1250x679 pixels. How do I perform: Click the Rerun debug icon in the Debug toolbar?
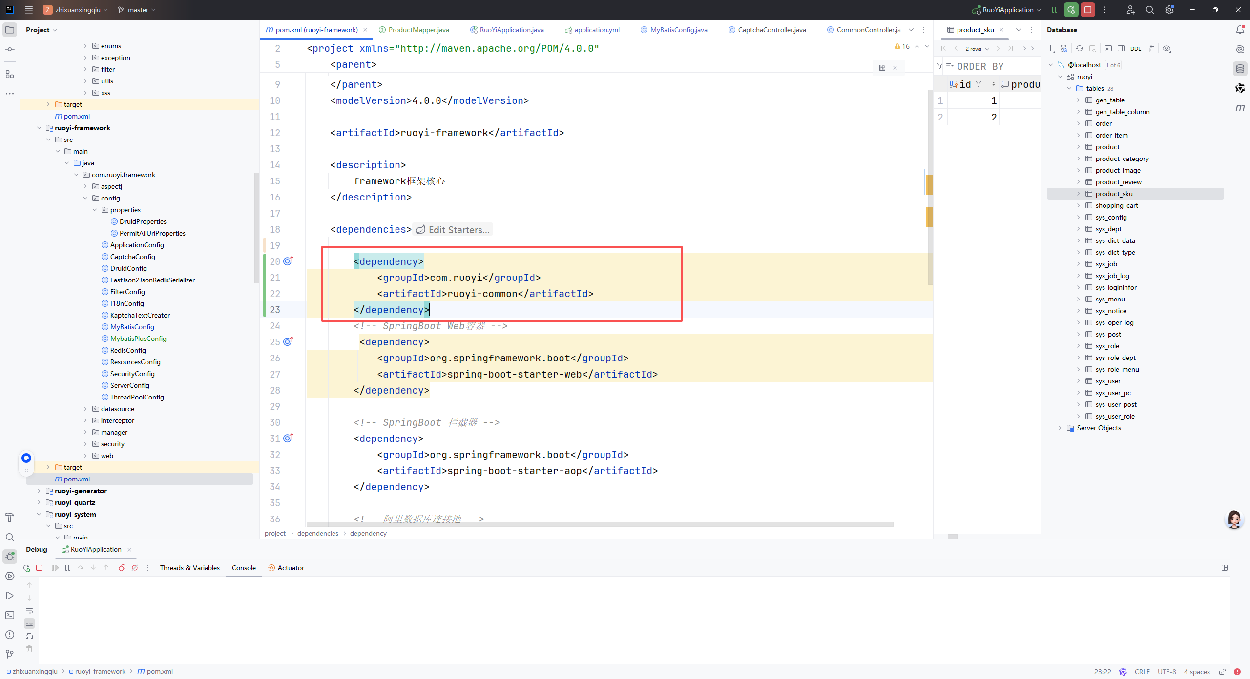(27, 568)
